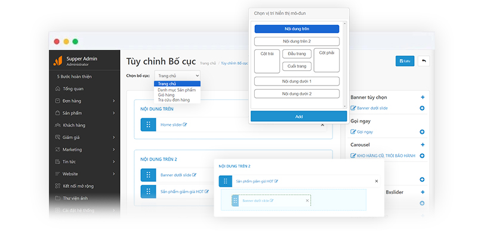This screenshot has height=239, width=484.
Task: Choose Nội dung dưới 2 position
Action: [x=297, y=93]
